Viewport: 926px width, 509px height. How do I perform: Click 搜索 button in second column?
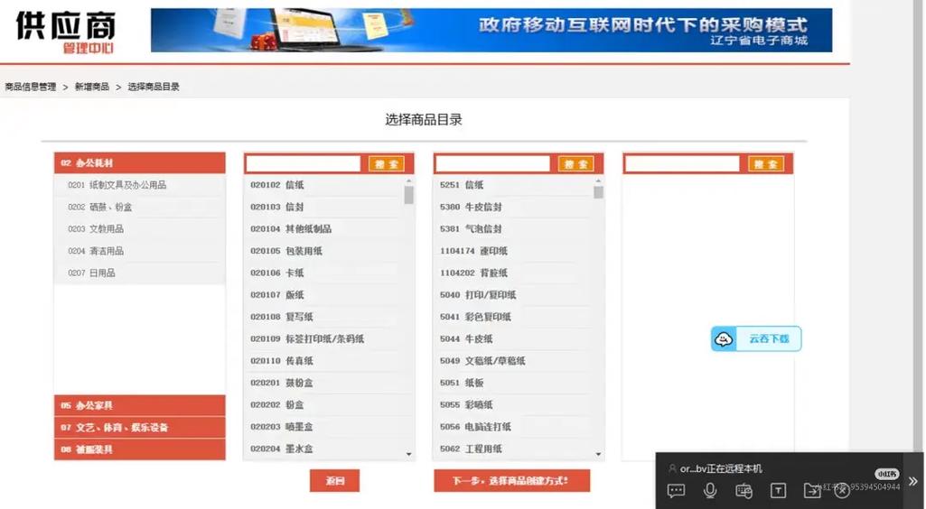[387, 164]
